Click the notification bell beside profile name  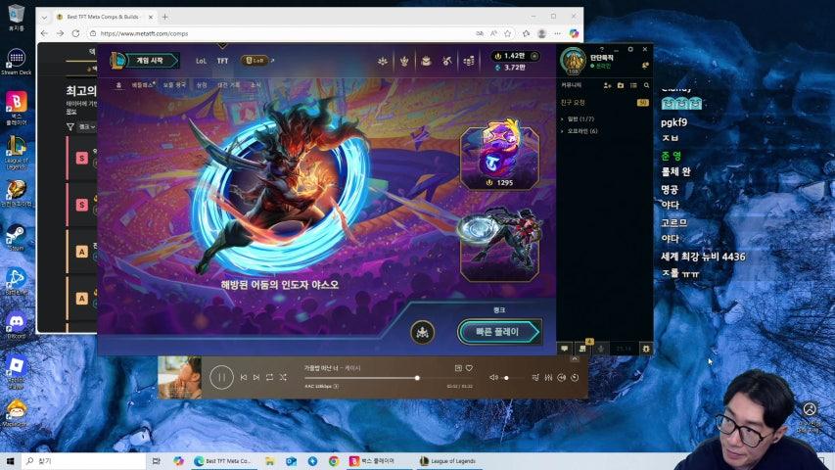645,65
